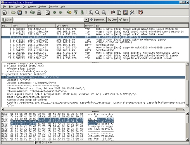The height and width of the screenshot is (145, 190).
Task: Sort by the Source column header
Action: 41,26
